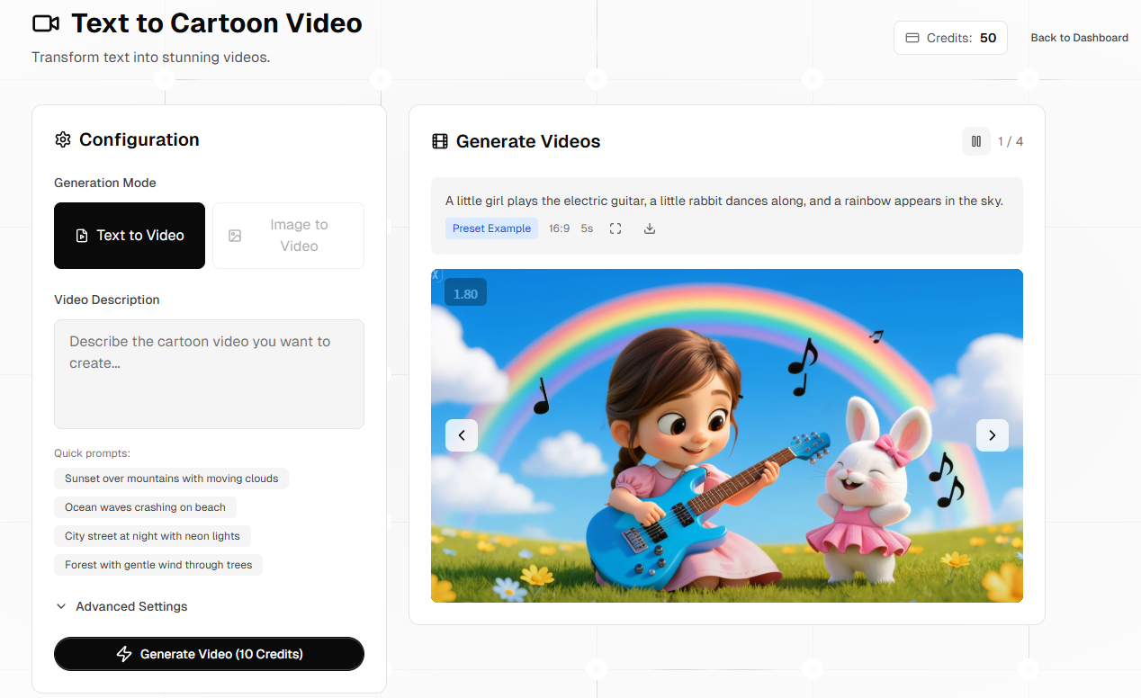Click the film strip icon beside Generate Videos
The width and height of the screenshot is (1141, 698).
tap(440, 141)
